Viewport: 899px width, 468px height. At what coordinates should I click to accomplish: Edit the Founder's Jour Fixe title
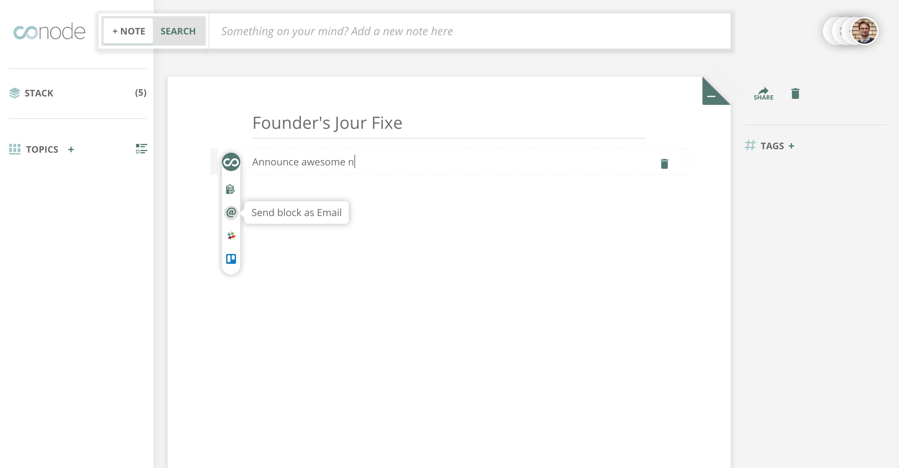pos(327,123)
